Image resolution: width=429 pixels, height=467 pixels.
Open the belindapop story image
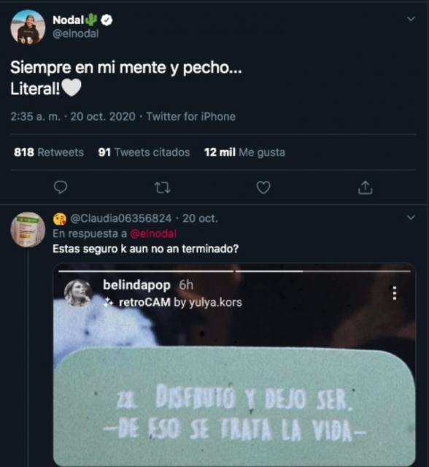coord(234,365)
